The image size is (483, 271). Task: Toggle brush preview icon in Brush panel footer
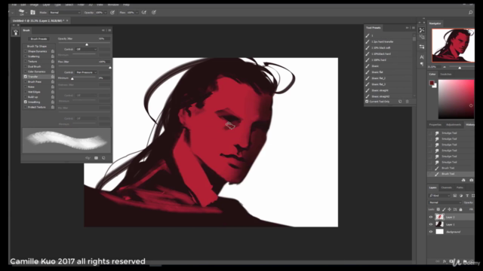[88, 158]
